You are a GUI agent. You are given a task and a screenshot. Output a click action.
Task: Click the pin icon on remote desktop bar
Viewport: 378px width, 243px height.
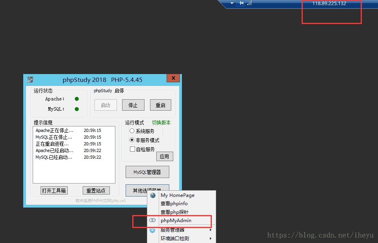[x=241, y=3]
